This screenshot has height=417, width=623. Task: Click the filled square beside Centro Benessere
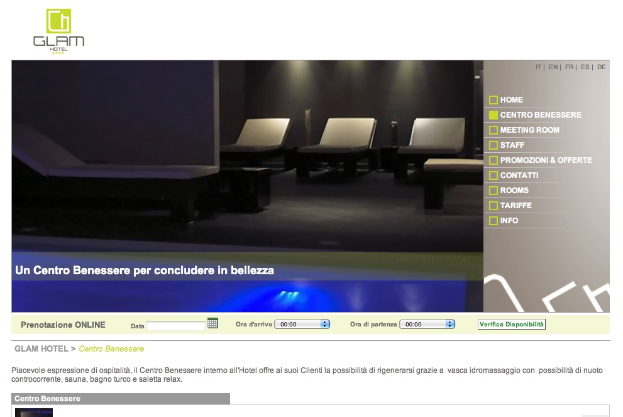click(493, 115)
